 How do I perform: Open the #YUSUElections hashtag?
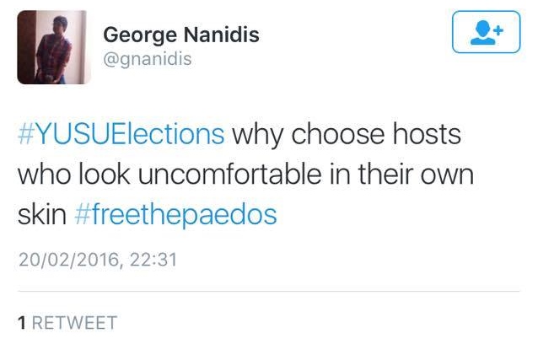tap(121, 134)
